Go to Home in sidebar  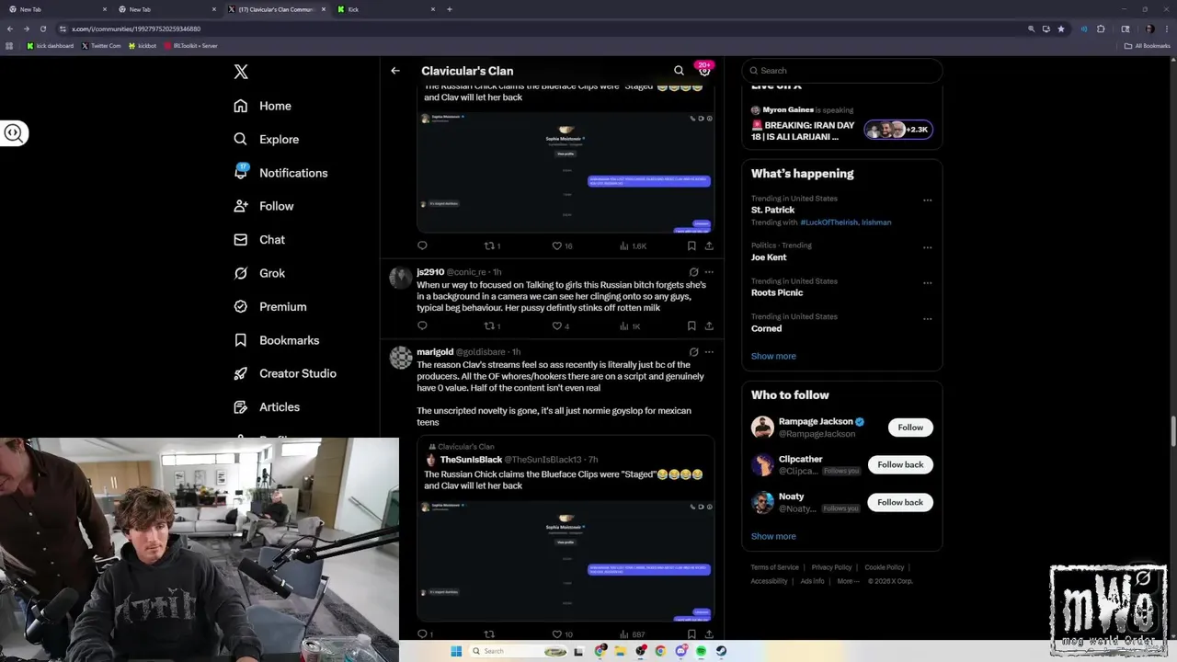pos(263,106)
